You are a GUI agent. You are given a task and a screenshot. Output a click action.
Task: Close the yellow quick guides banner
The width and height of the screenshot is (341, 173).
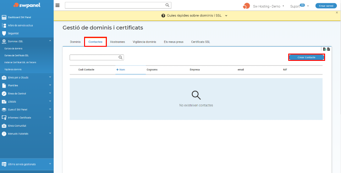337,13
